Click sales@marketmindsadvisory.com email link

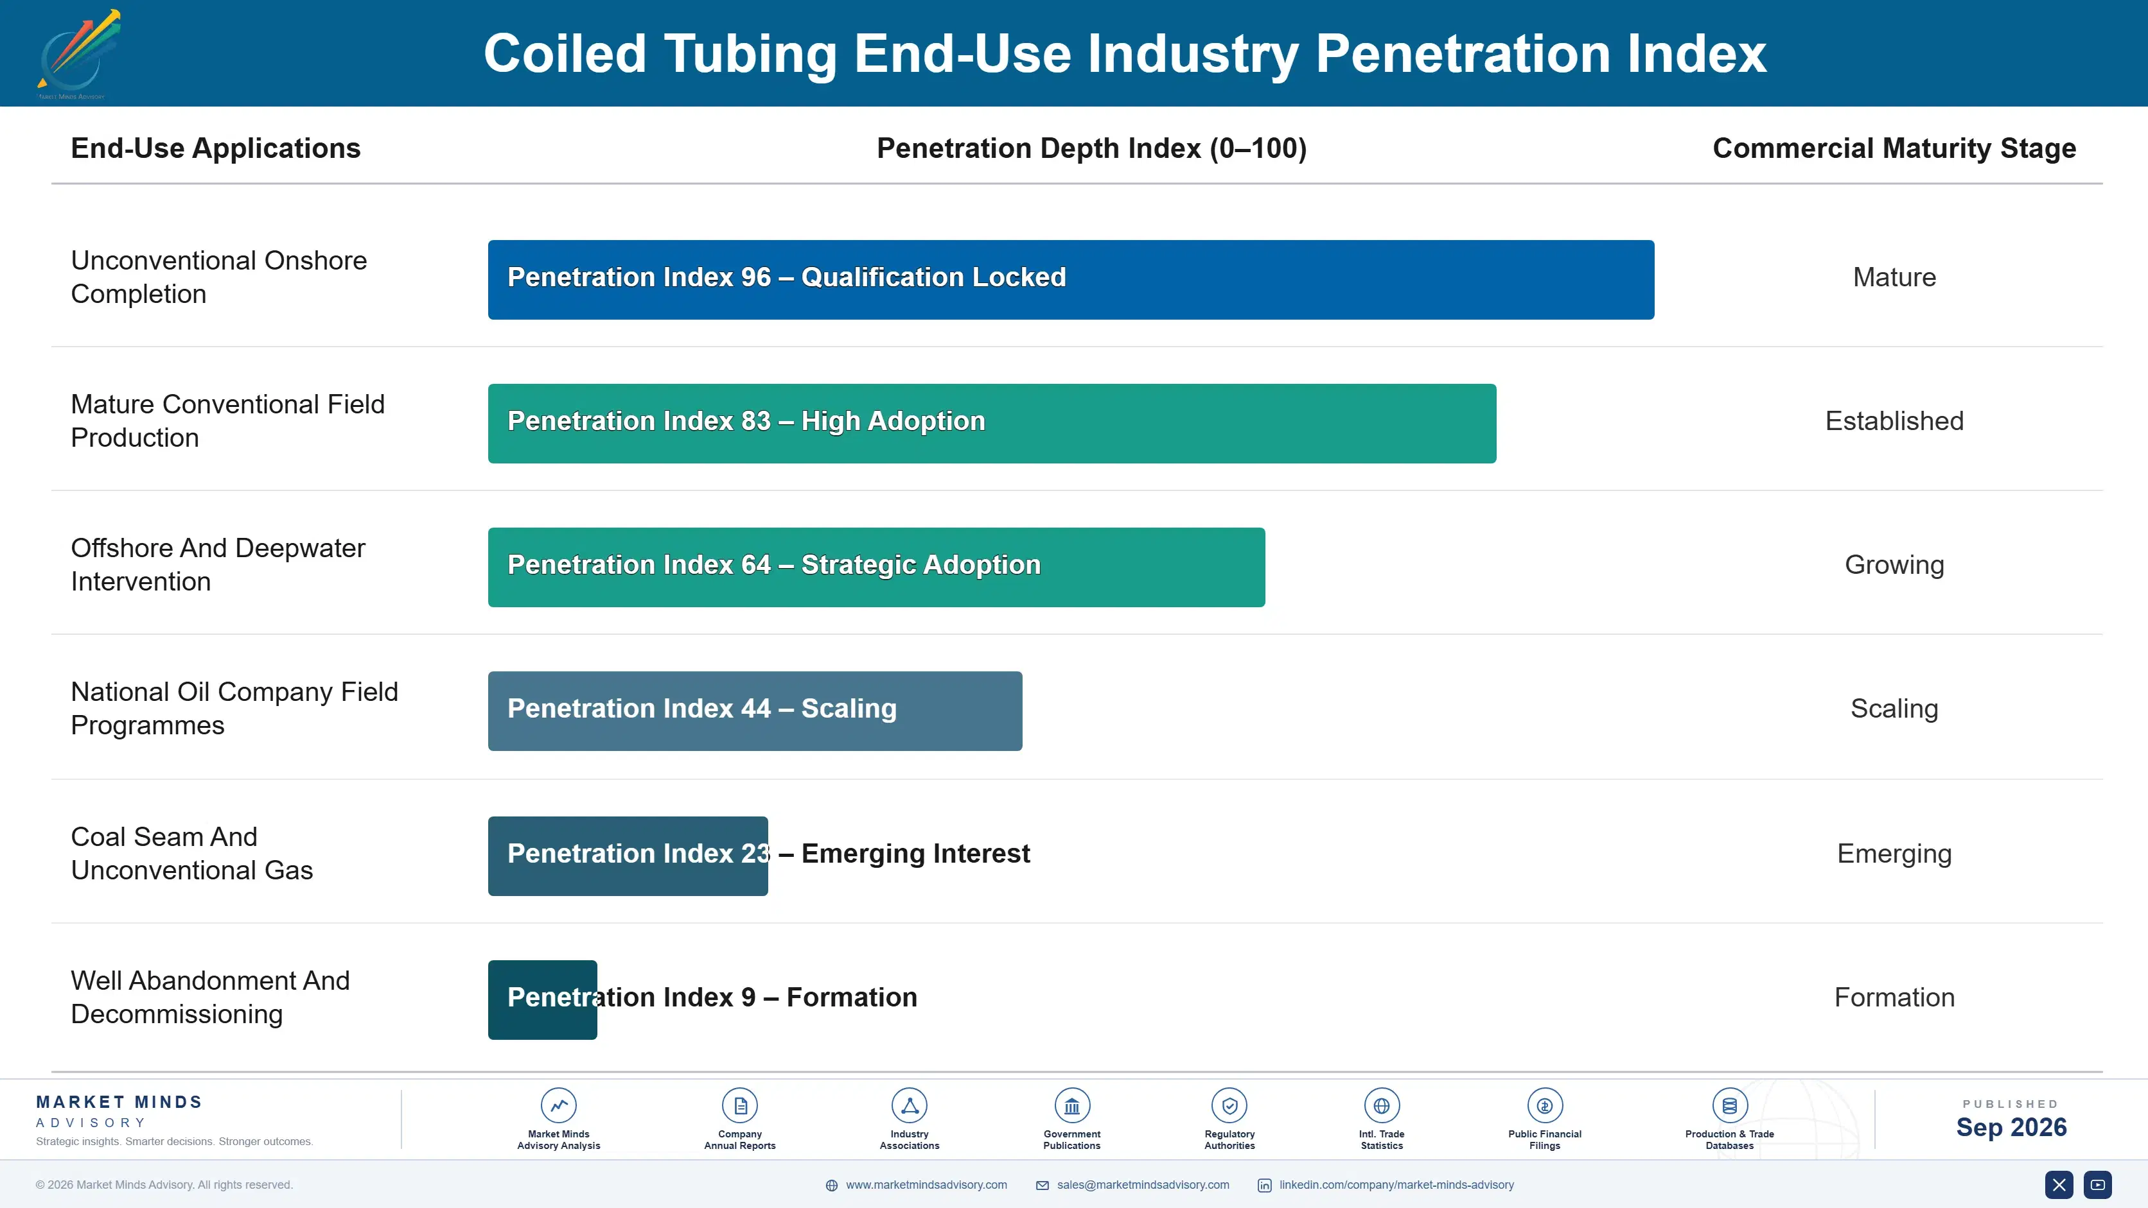pos(1143,1185)
